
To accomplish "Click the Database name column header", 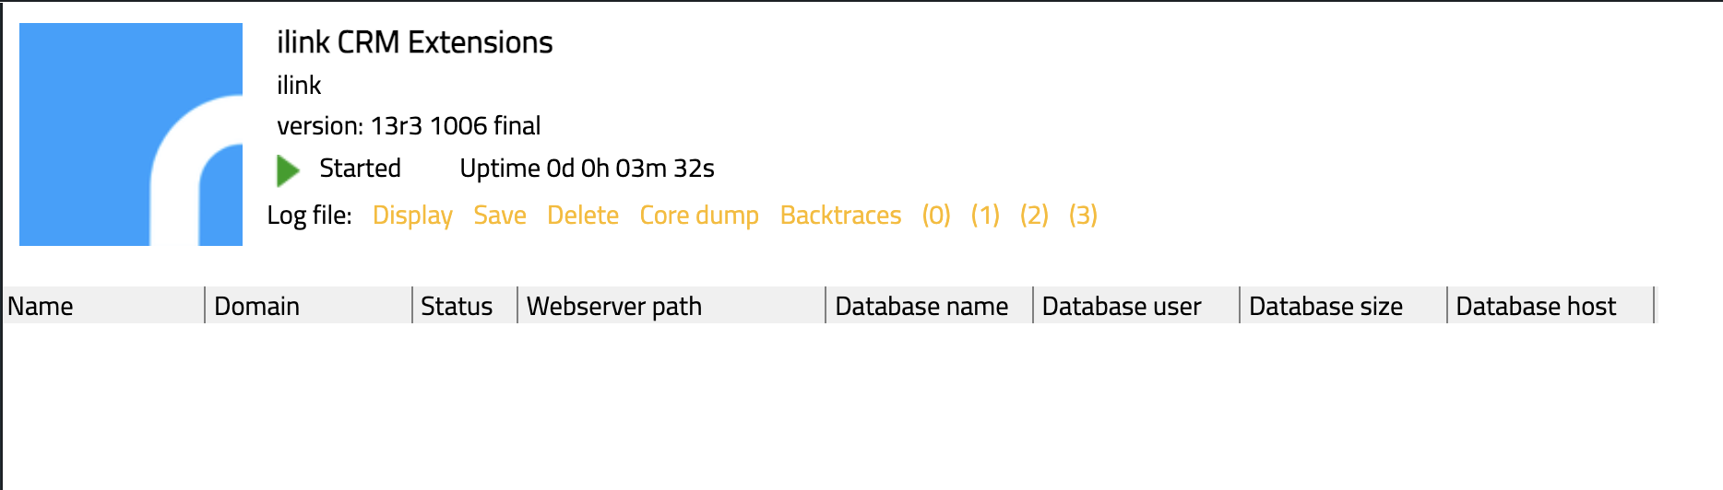I will point(921,306).
